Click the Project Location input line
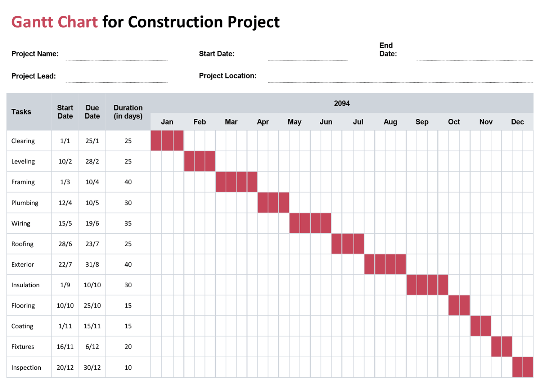The image size is (540, 382). [400, 78]
